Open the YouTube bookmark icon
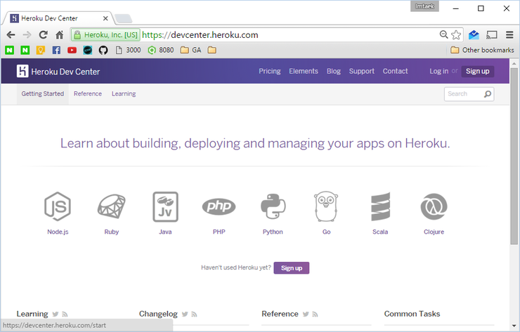Viewport: 520px width, 332px height. point(72,50)
